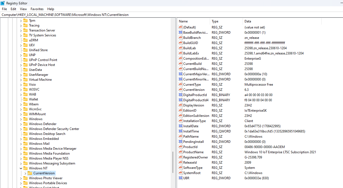The width and height of the screenshot is (343, 188).
Task: Click the string icon beside (Default)
Action: [x=180, y=27]
